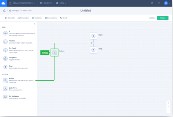The width and height of the screenshot is (173, 117).
Task: Switch to the Parameters tab
Action: click(23, 18)
